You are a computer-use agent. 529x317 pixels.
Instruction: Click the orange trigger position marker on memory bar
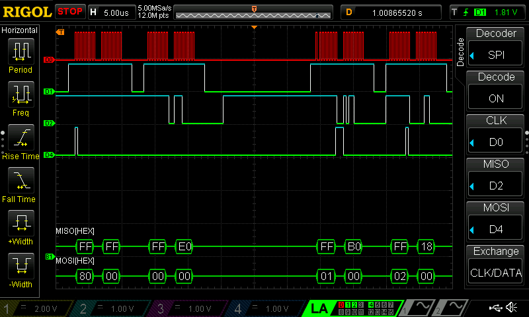point(254,9)
